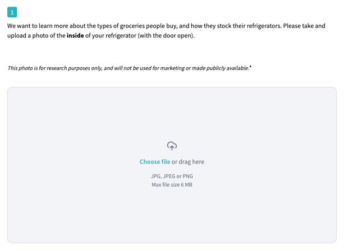Screen dimensions: 344x250
Task: Click the cloud upload icon
Action: [x=172, y=146]
